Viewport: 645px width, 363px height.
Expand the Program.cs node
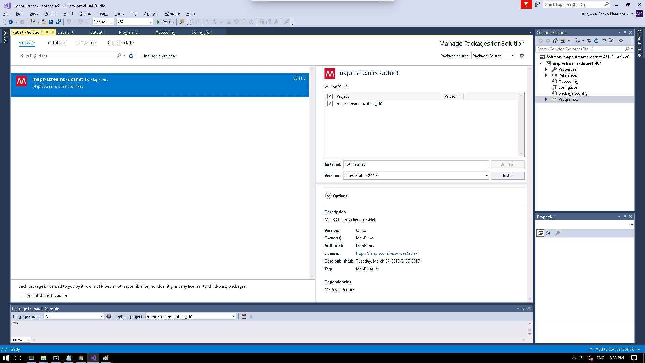(546, 99)
